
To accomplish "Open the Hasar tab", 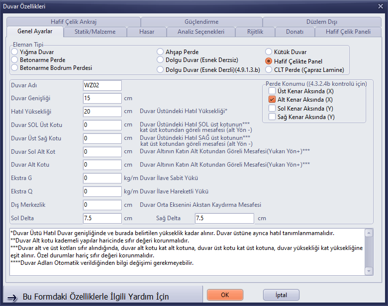I will tap(147, 32).
